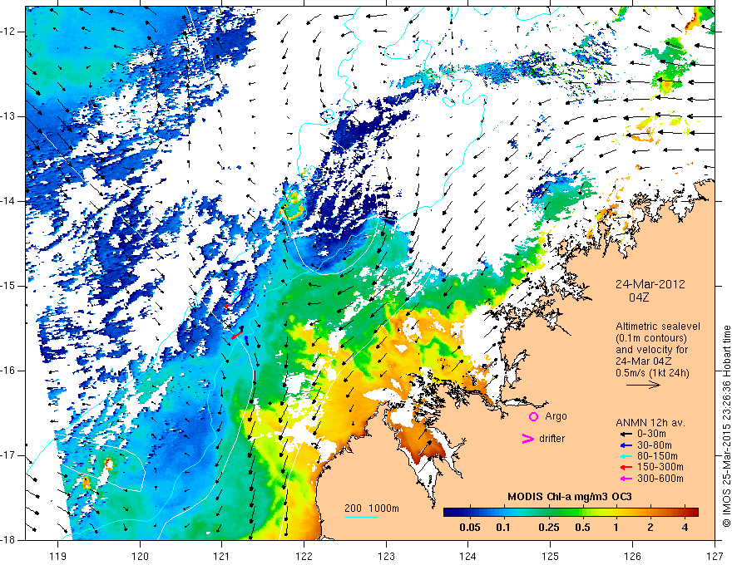Click the '24-Mar-2012' date label
The height and width of the screenshot is (565, 732).
650,284
